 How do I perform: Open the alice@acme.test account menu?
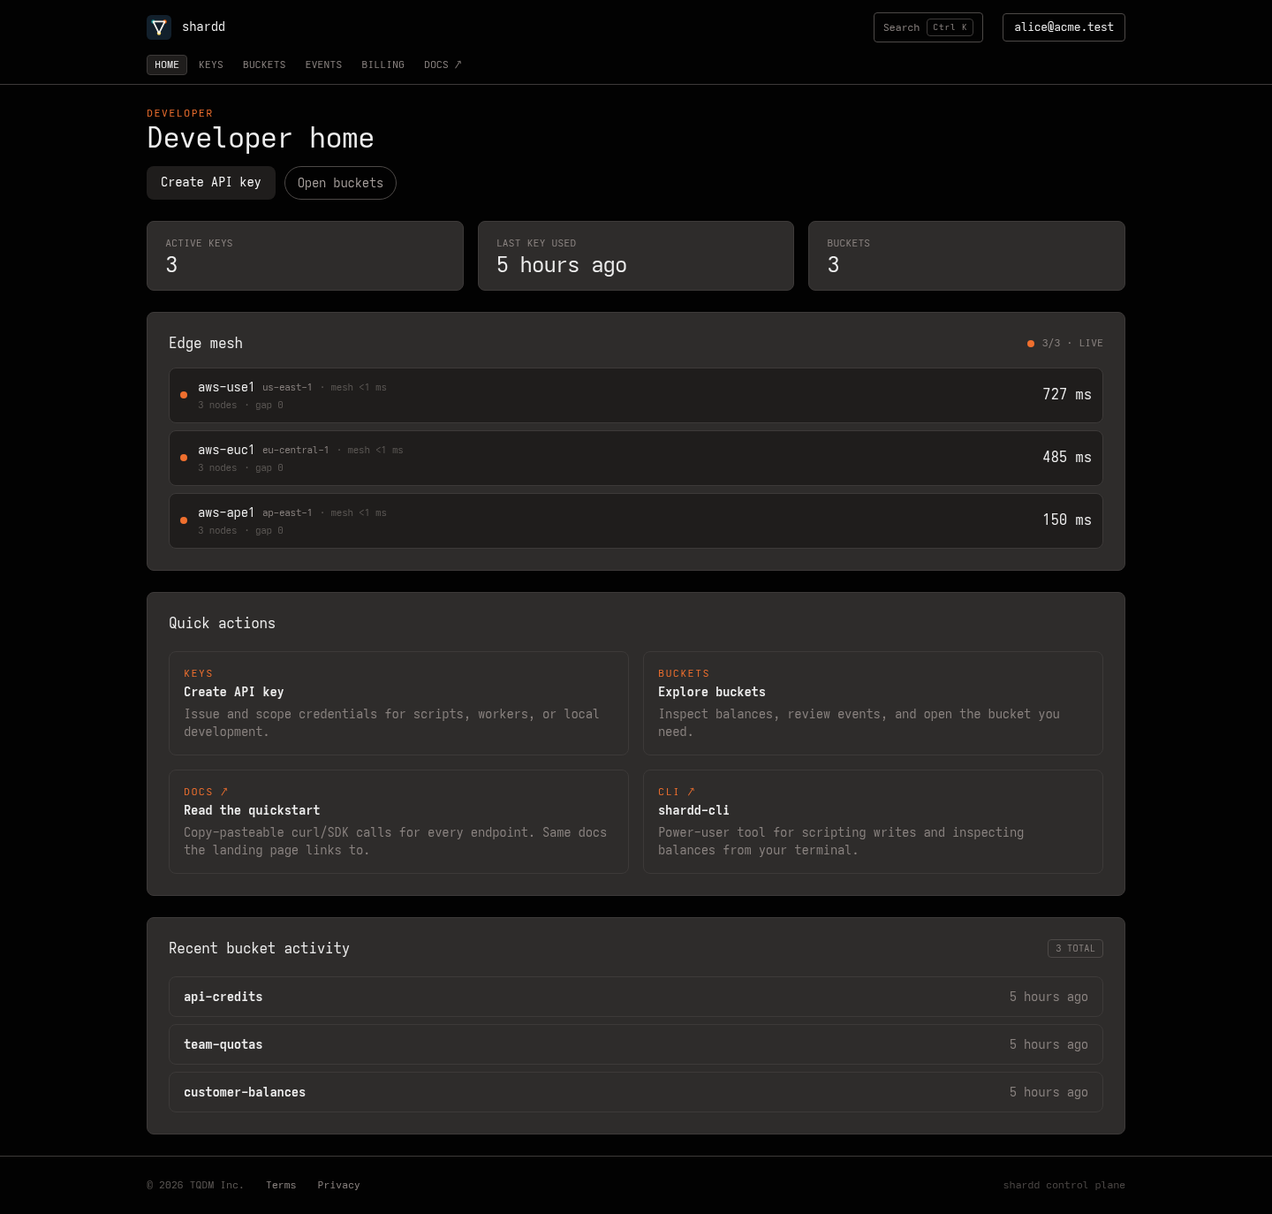click(x=1064, y=27)
